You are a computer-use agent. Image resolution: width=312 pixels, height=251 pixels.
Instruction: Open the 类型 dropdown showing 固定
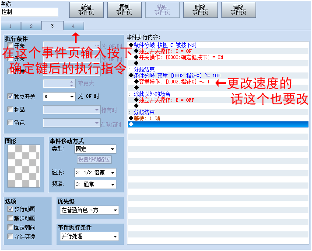(95, 149)
